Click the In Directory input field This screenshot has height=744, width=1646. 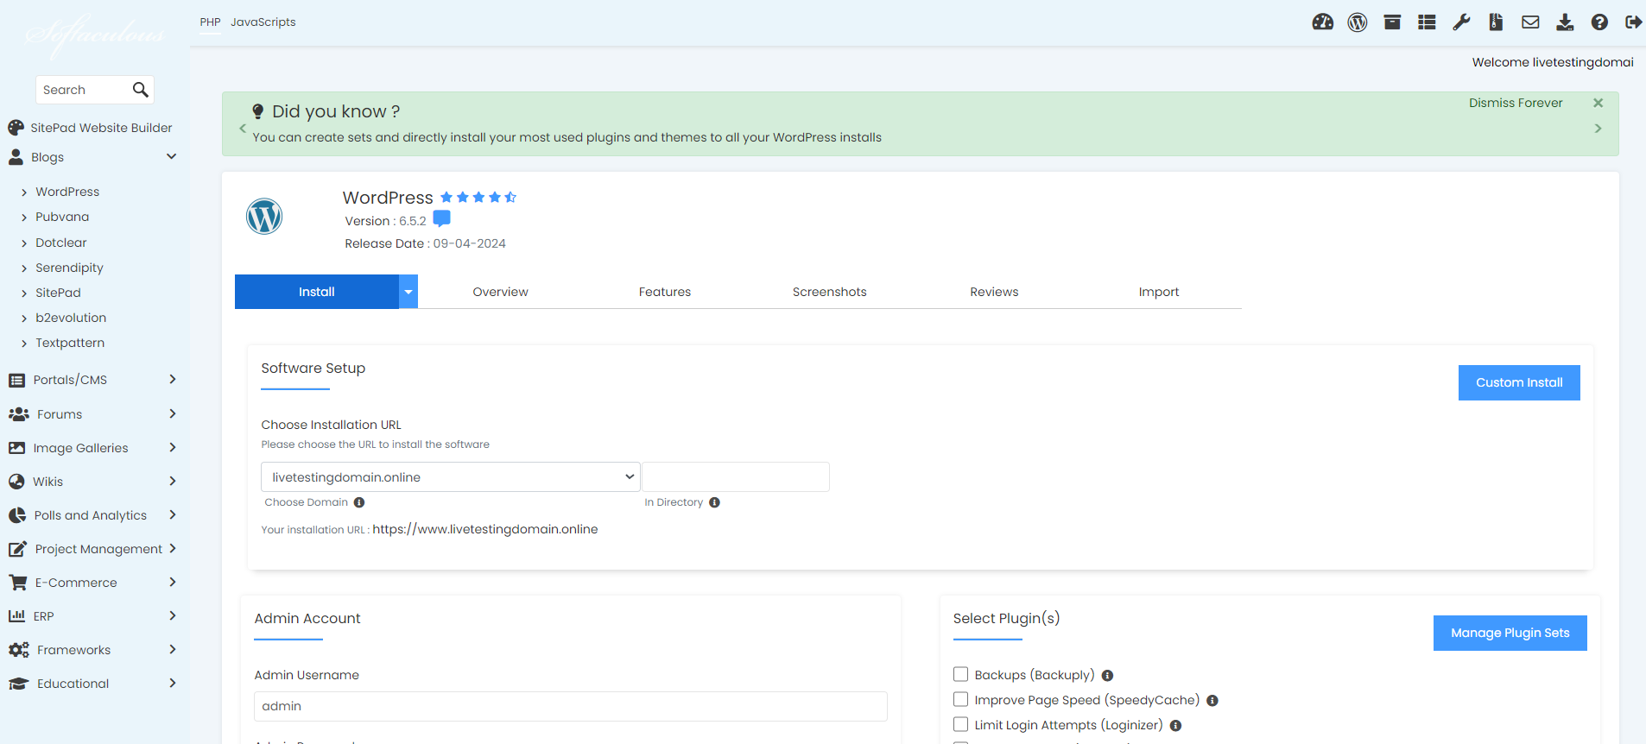(x=736, y=477)
